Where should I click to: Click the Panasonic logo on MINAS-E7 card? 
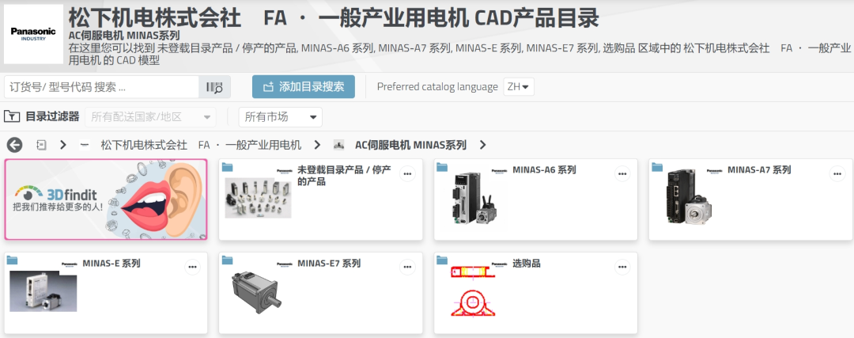[x=284, y=264]
